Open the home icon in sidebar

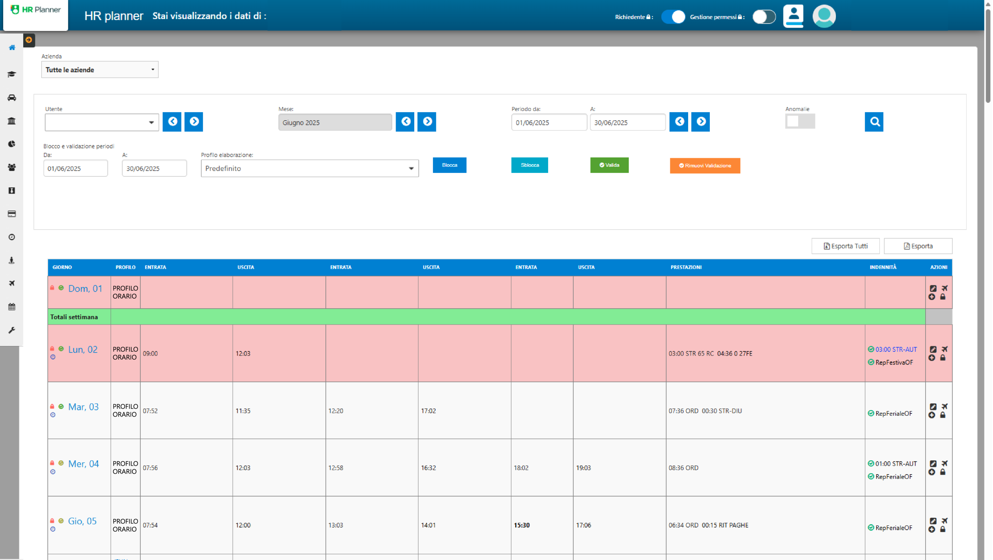tap(12, 48)
